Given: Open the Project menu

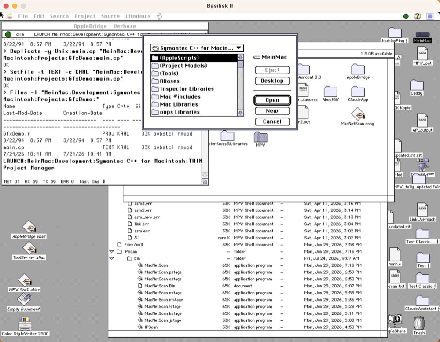Looking at the screenshot, I should (x=85, y=16).
